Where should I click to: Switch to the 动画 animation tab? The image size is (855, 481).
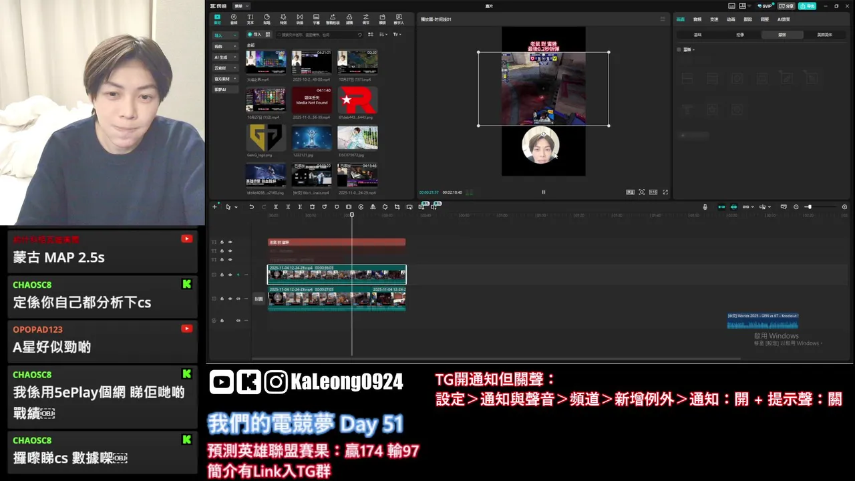[x=731, y=19]
